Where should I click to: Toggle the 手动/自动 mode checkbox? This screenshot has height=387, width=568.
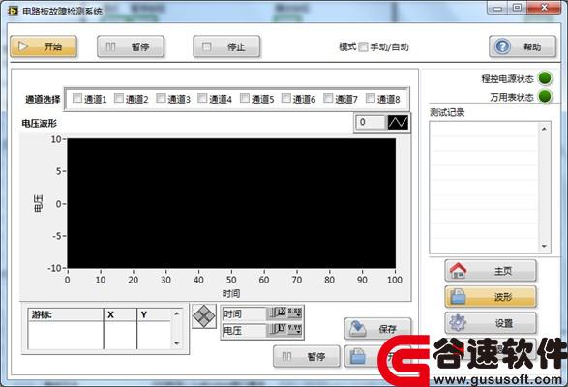tap(363, 46)
